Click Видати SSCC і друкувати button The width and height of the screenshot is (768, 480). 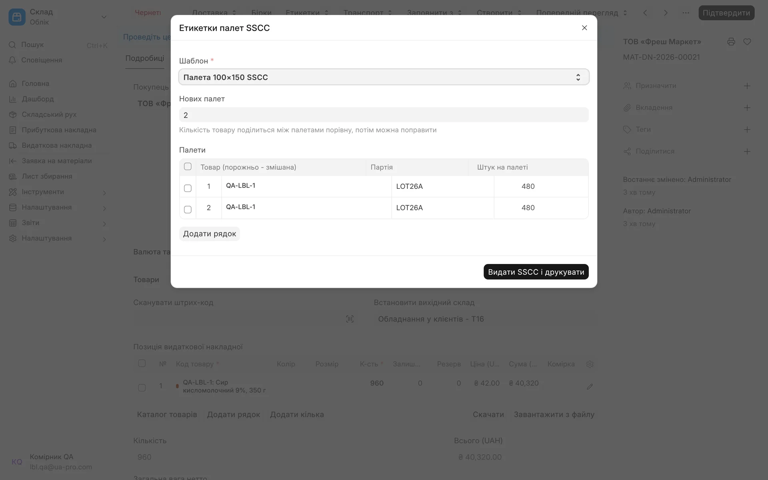click(536, 272)
